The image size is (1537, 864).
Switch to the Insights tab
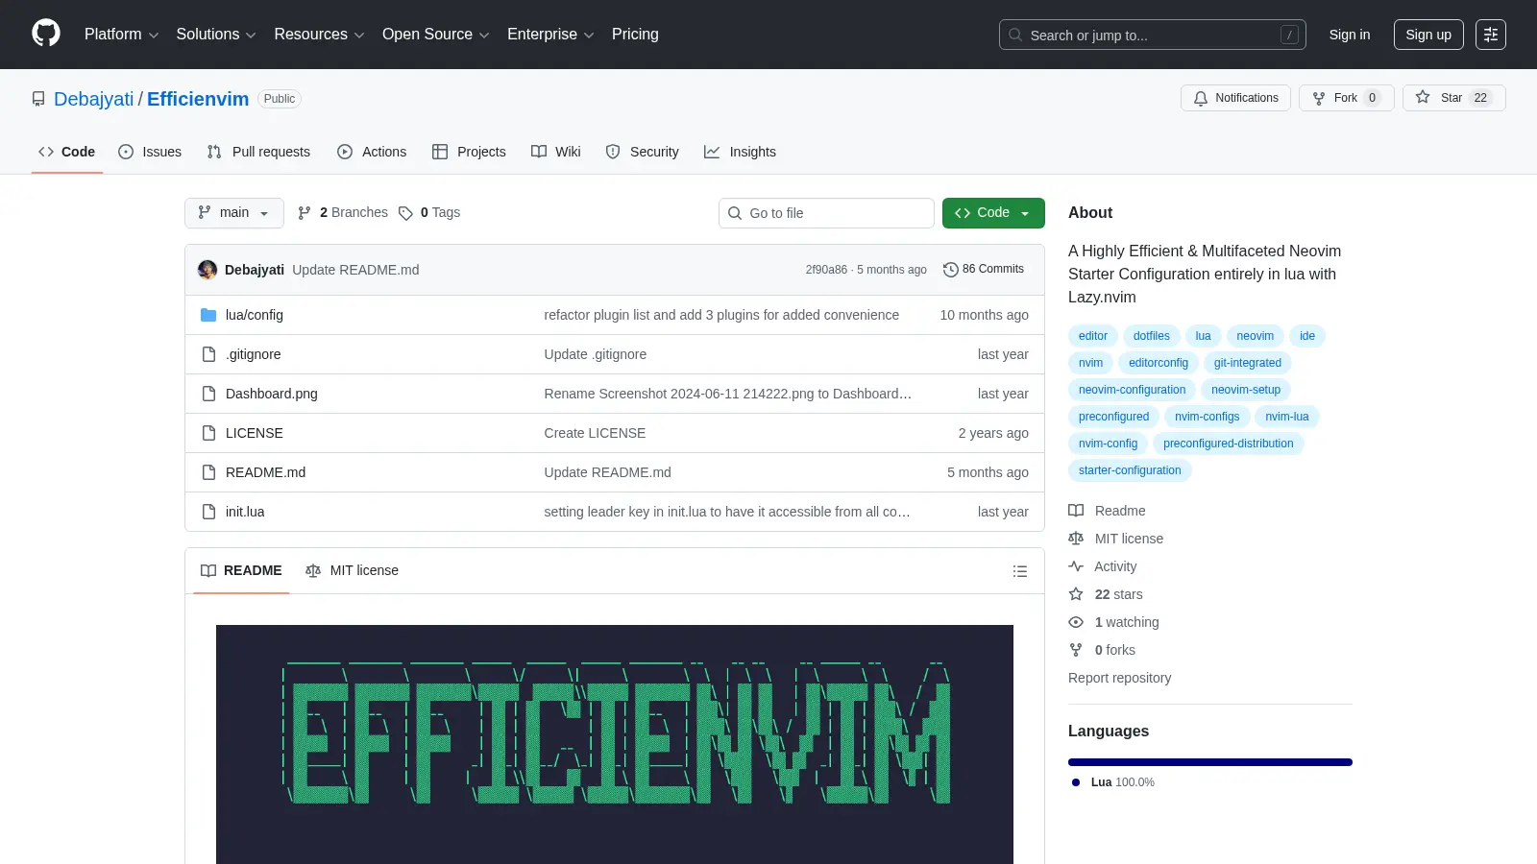(x=740, y=152)
